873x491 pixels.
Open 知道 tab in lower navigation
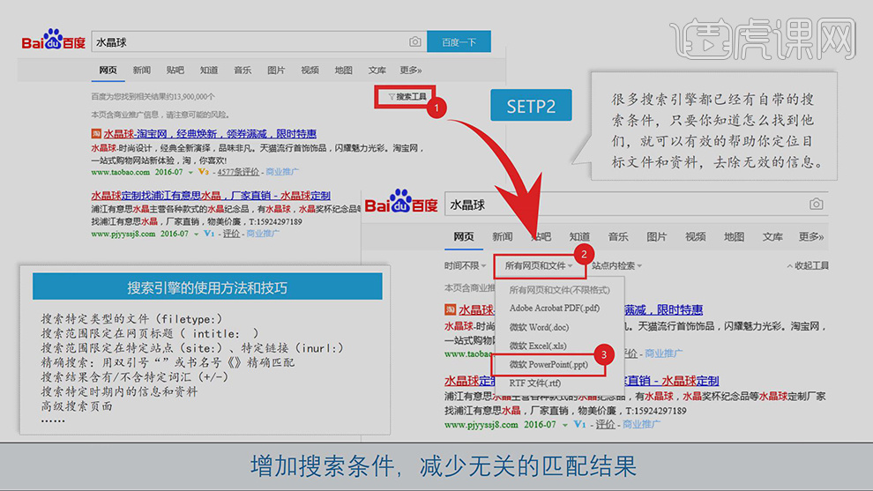point(579,237)
